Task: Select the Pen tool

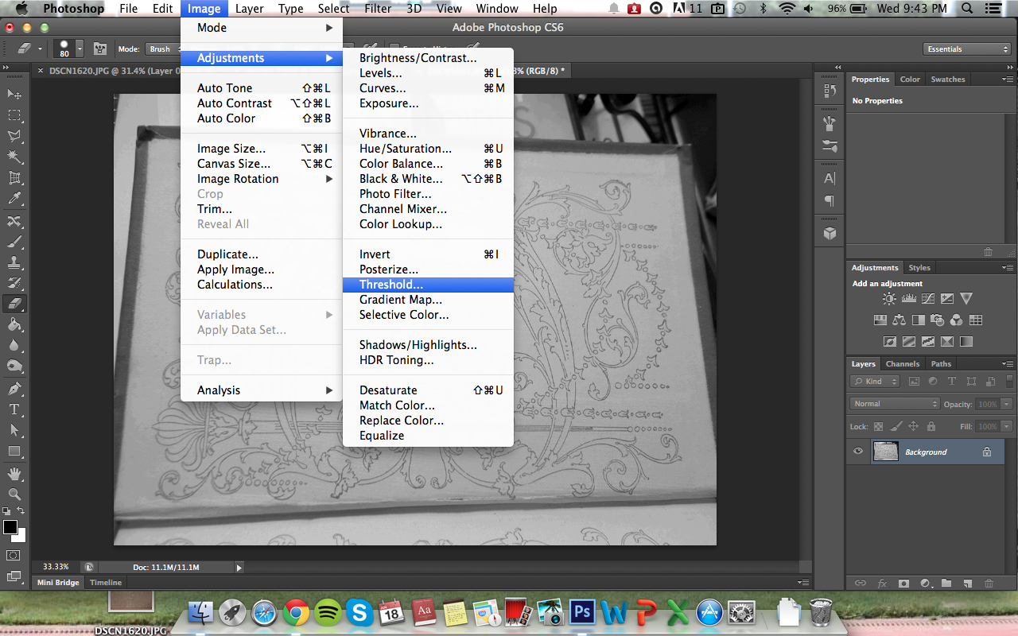Action: (x=14, y=389)
